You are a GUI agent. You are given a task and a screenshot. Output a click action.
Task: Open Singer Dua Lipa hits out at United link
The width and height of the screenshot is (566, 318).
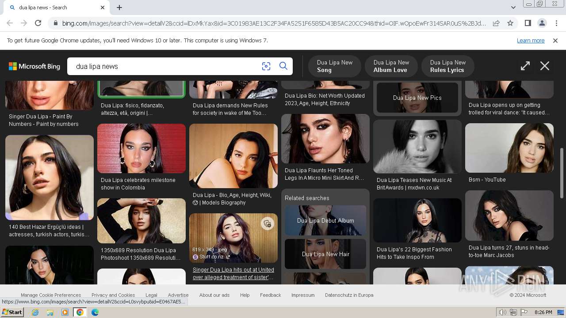coord(233,273)
